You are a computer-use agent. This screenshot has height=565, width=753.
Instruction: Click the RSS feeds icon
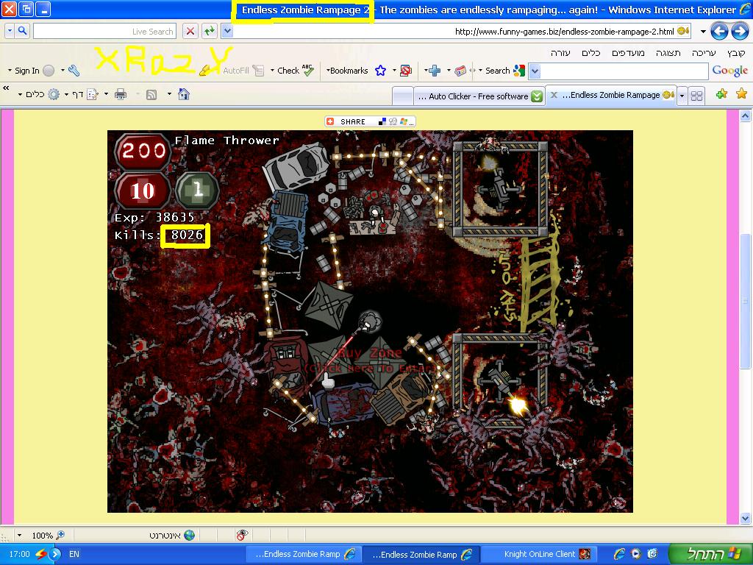point(151,95)
